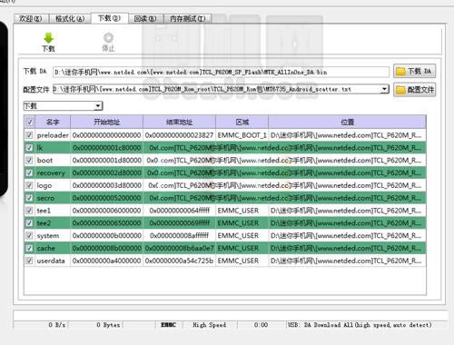This screenshot has height=345, width=454.
Task: Click the folder icon on 下载 DA button
Action: click(x=400, y=72)
